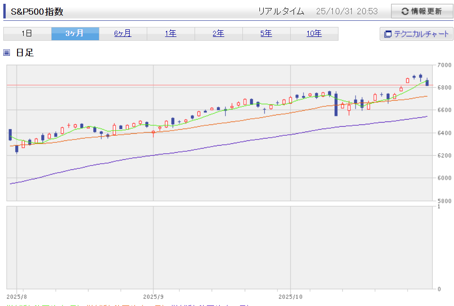Click the 2025/10 date axis label
The image size is (454, 306).
pyautogui.click(x=290, y=297)
